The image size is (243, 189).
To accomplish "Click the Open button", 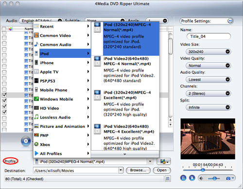I will click(x=162, y=170).
